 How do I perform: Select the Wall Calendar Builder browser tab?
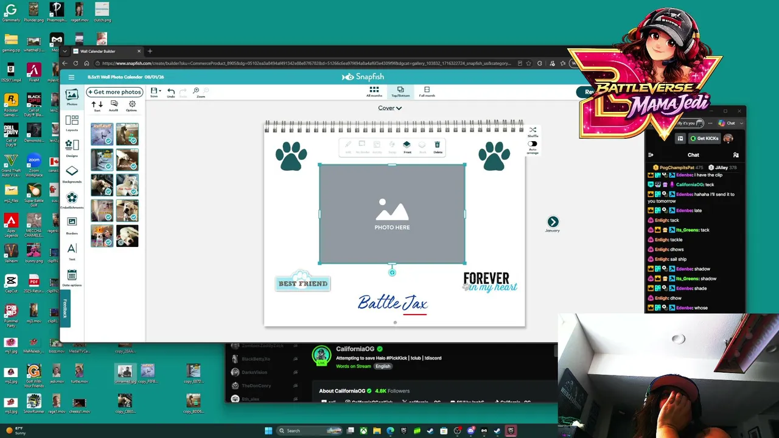click(x=107, y=51)
